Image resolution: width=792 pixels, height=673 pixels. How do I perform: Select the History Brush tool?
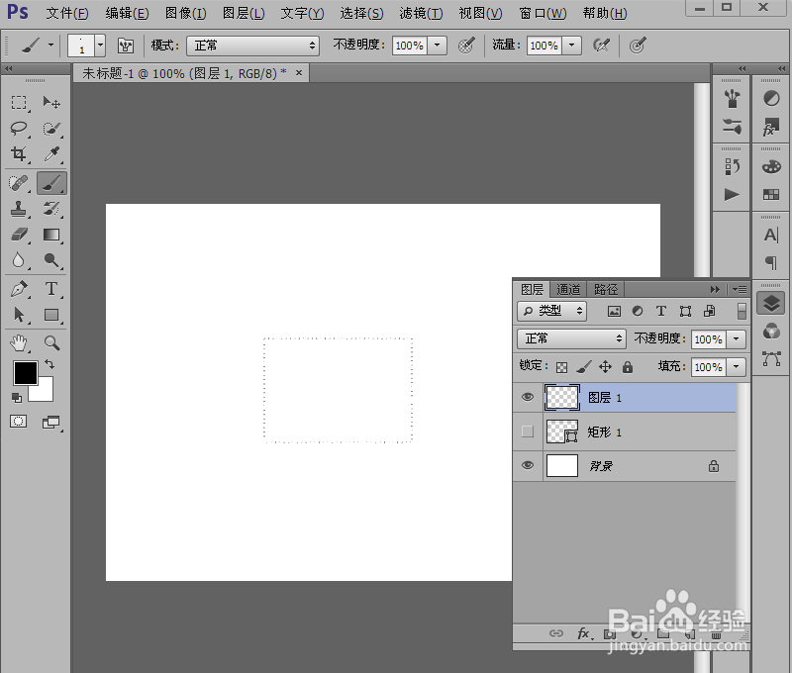pyautogui.click(x=51, y=209)
